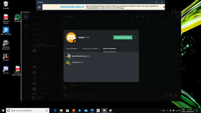Open Discord user settings gear
This screenshot has height=113, width=201.
click(57, 98)
